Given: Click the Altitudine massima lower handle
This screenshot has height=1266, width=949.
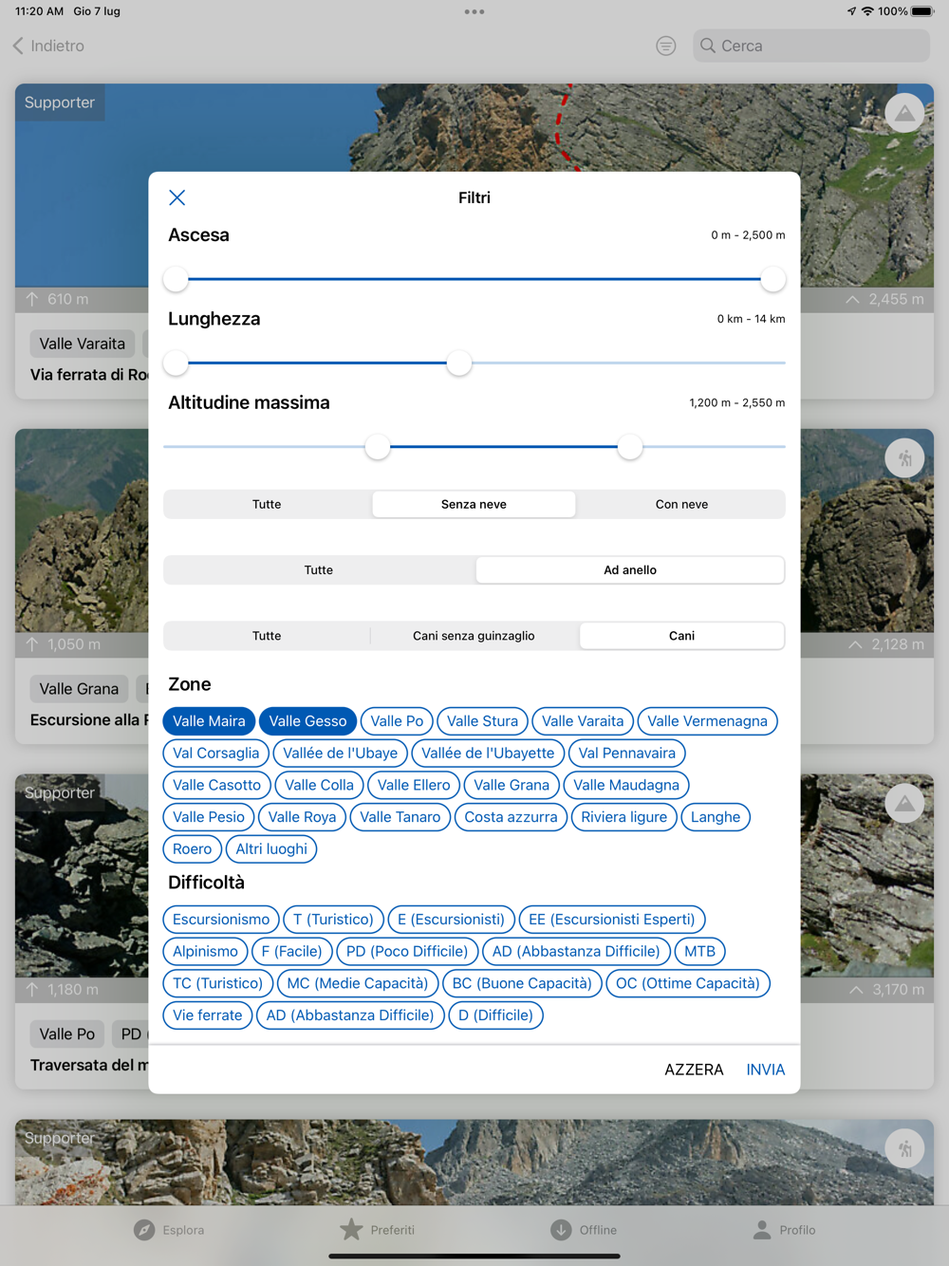Looking at the screenshot, I should click(378, 447).
